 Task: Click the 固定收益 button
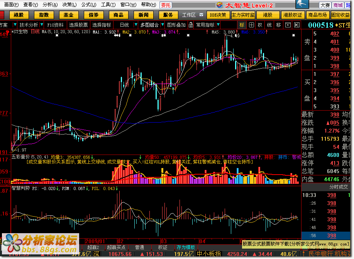(340, 15)
